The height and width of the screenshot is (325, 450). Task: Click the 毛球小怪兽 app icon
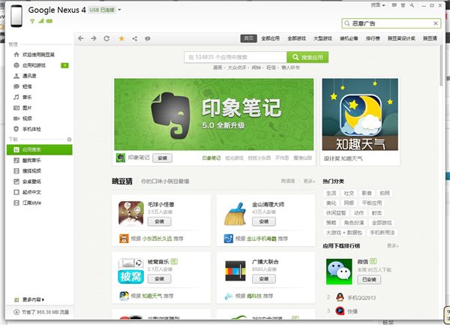click(x=131, y=213)
